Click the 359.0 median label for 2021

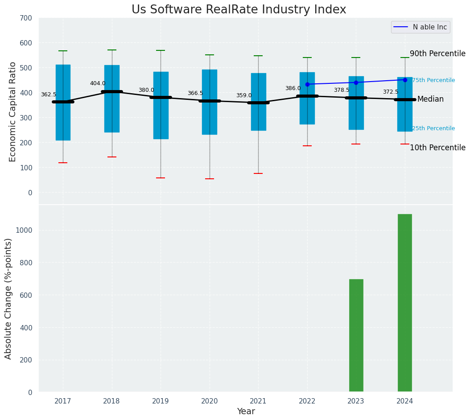[x=244, y=95]
